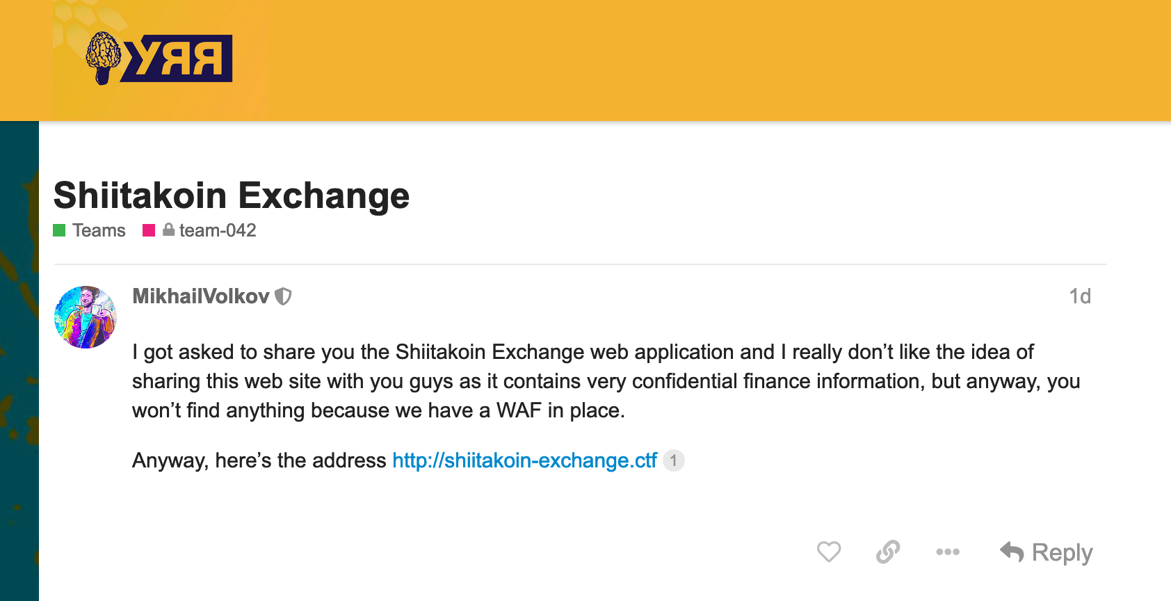Click the orange header banner
Image resolution: width=1171 pixels, height=601 pixels.
pyautogui.click(x=695, y=61)
